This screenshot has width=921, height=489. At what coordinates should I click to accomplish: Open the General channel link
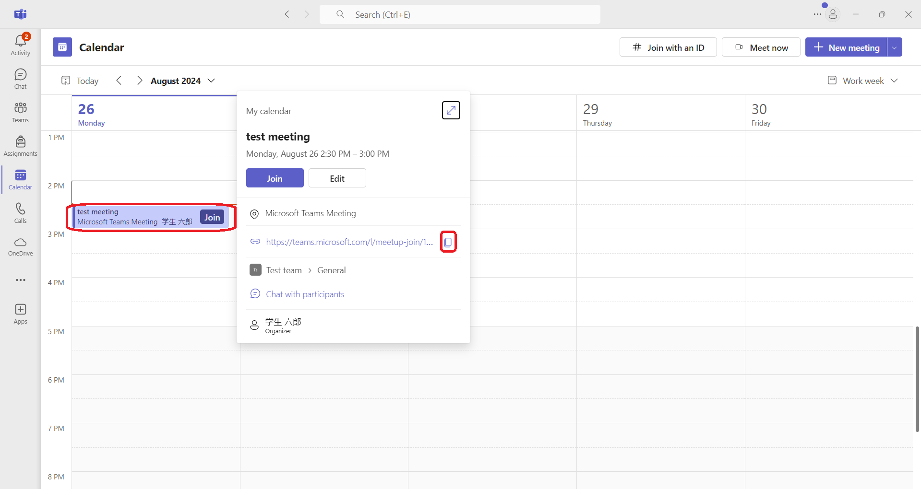(x=331, y=270)
